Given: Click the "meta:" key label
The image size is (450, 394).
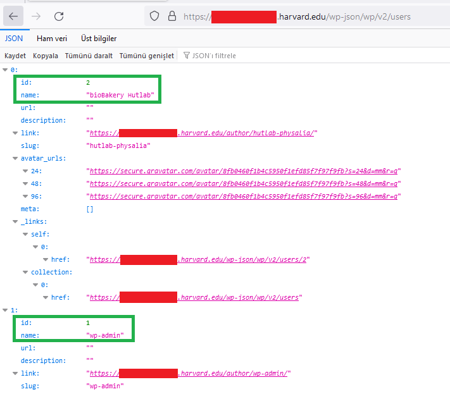Looking at the screenshot, I should tap(30, 209).
